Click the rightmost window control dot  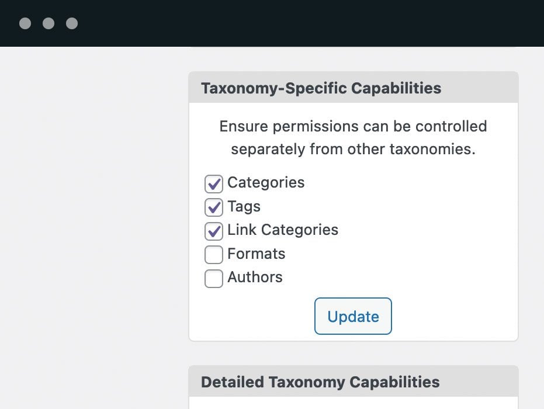72,23
